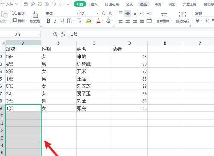
Task: Select cell with score 95
Action: (x=130, y=57)
